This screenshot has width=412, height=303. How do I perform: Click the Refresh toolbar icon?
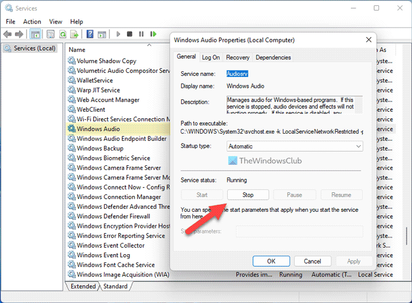[x=63, y=34]
